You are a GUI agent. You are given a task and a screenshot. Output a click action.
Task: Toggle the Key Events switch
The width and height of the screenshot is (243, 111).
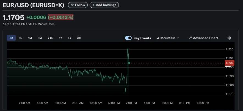(128, 38)
